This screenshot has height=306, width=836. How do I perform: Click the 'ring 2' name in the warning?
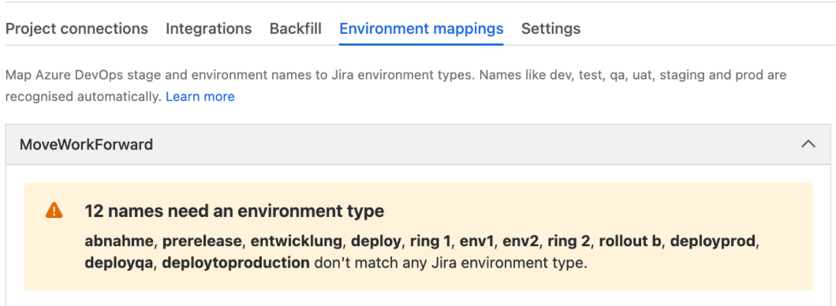pyautogui.click(x=569, y=241)
